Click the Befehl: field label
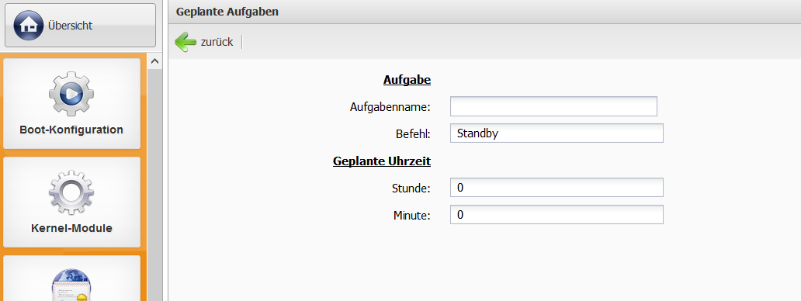Screen dimensions: 801x301 click(x=413, y=134)
